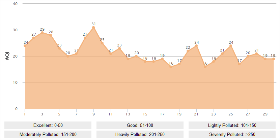This screenshot has height=140, width=280.
Task: Click the 'Heavily Polluted: 201-250' legend box
Action: coord(140,134)
